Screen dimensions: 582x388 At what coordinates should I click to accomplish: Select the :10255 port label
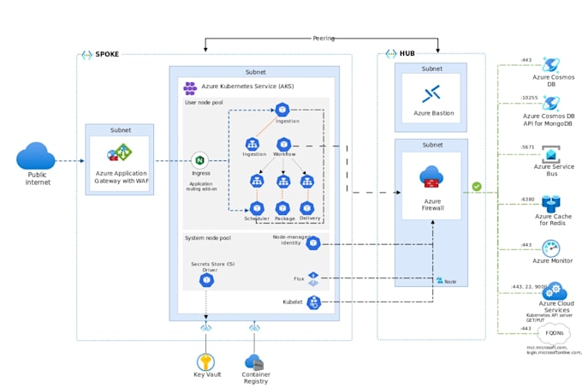529,98
